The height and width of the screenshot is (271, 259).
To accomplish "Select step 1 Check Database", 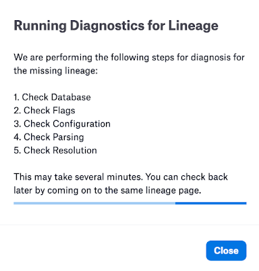I will 52,97.
